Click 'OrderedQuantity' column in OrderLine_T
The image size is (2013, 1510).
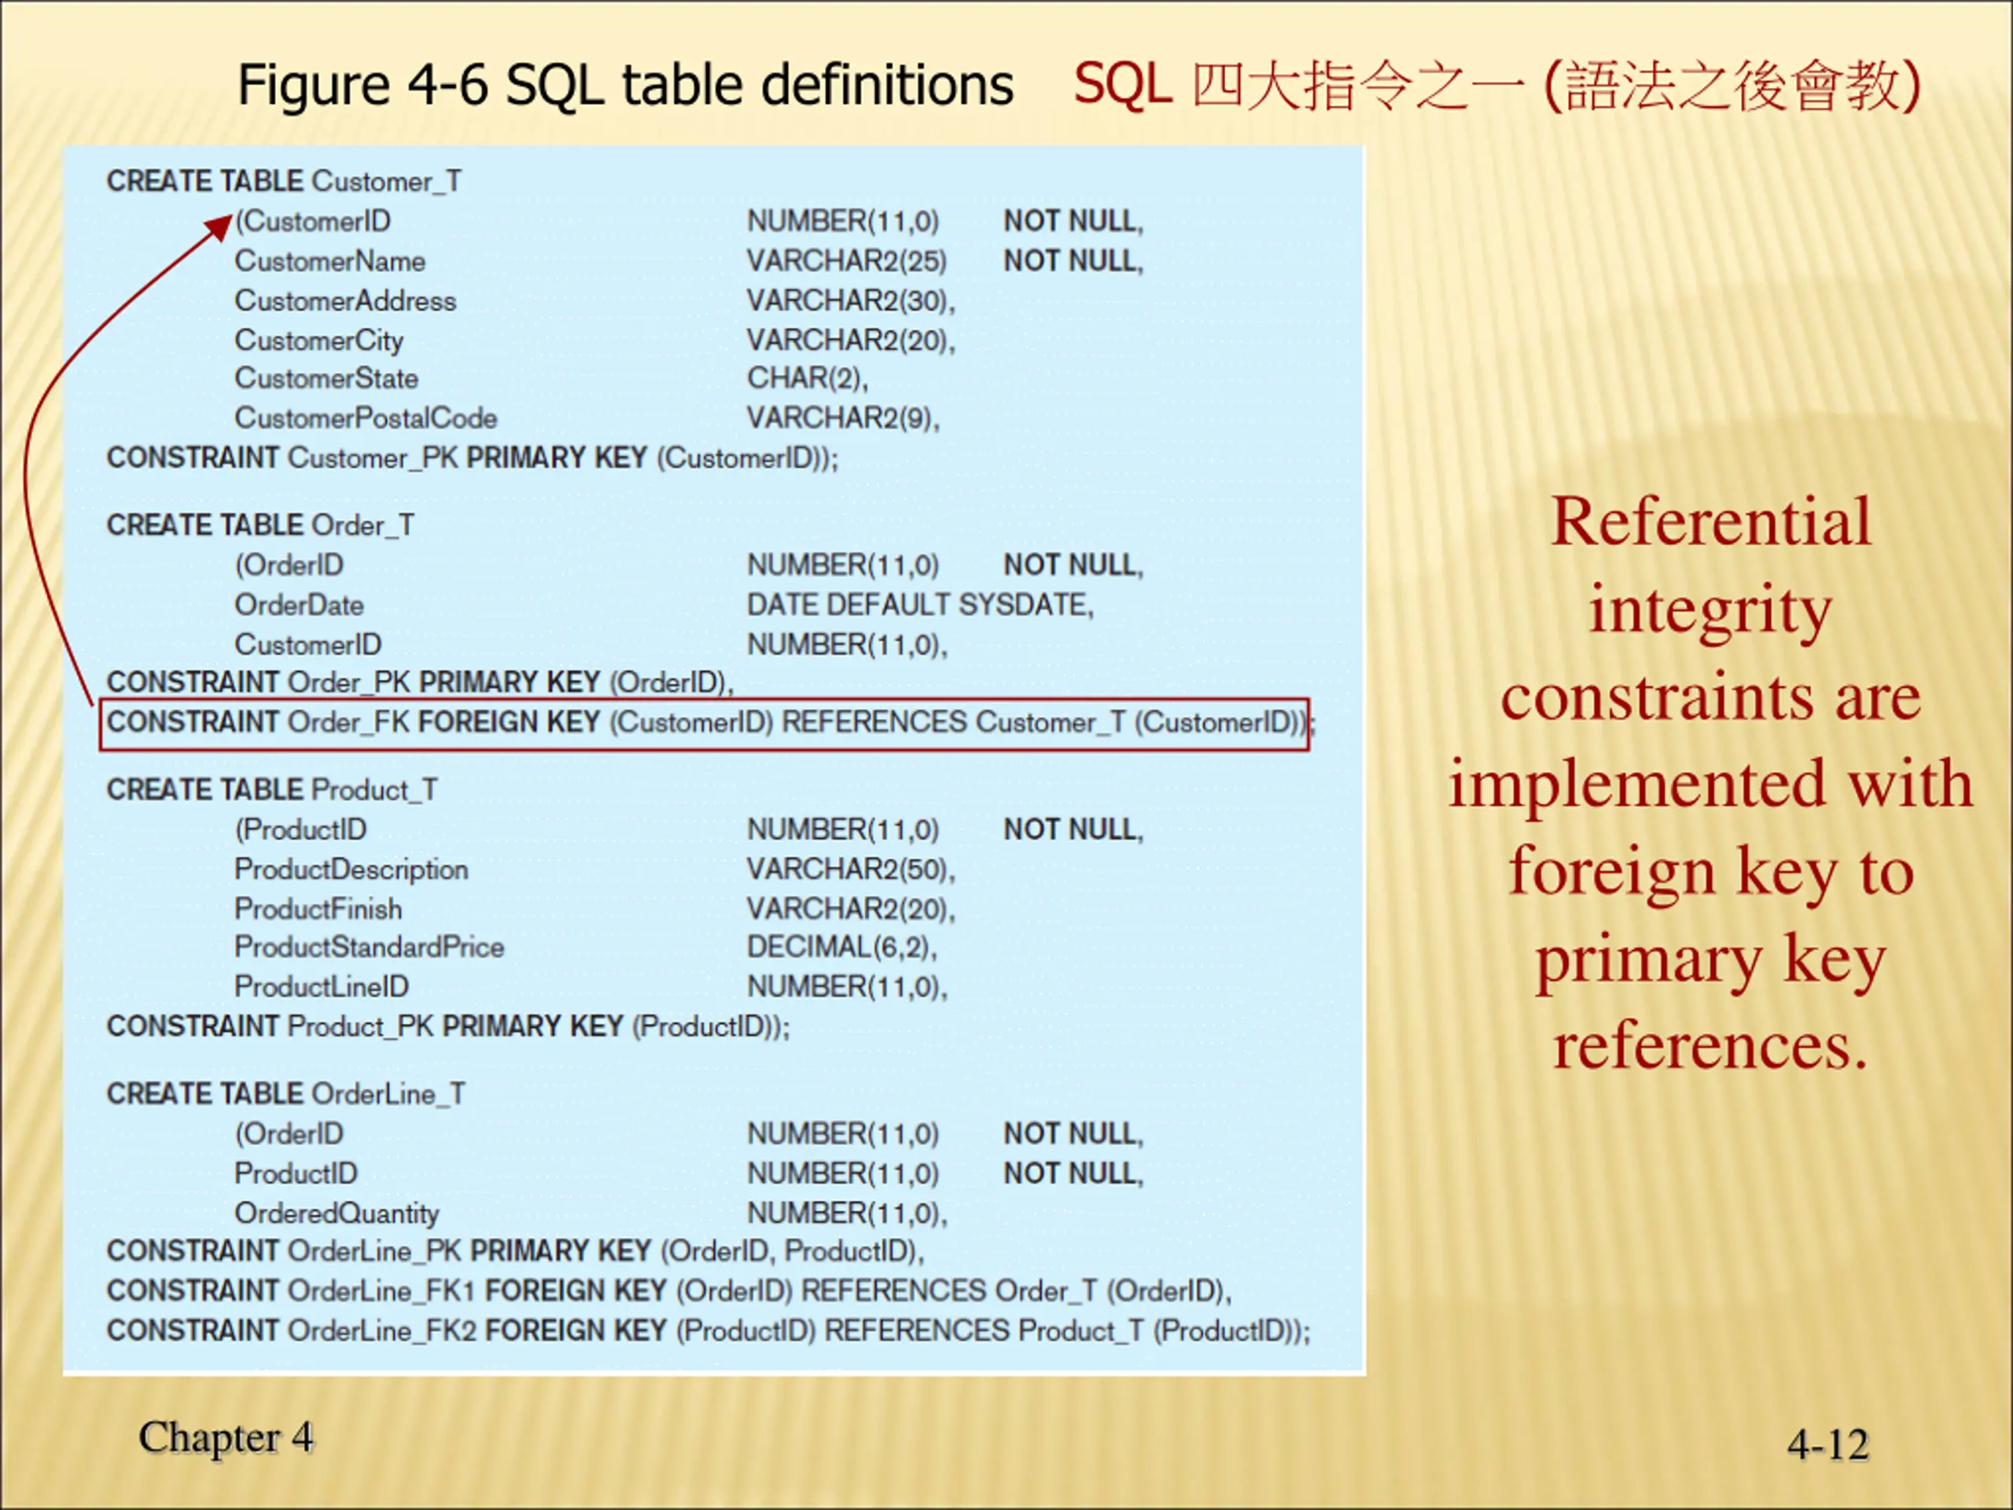click(337, 1213)
